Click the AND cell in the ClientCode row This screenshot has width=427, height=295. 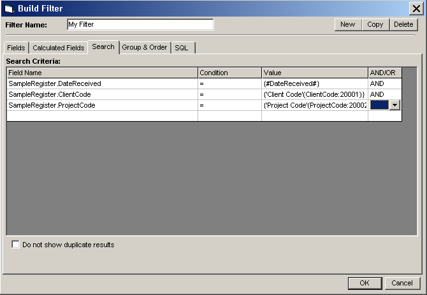pyautogui.click(x=385, y=94)
